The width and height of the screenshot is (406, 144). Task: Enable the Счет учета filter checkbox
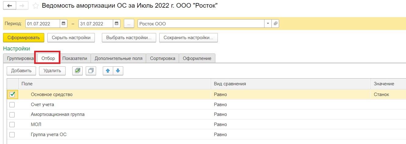(x=12, y=105)
